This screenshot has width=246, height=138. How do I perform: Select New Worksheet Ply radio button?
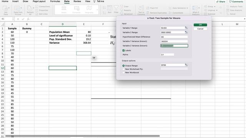point(123,69)
